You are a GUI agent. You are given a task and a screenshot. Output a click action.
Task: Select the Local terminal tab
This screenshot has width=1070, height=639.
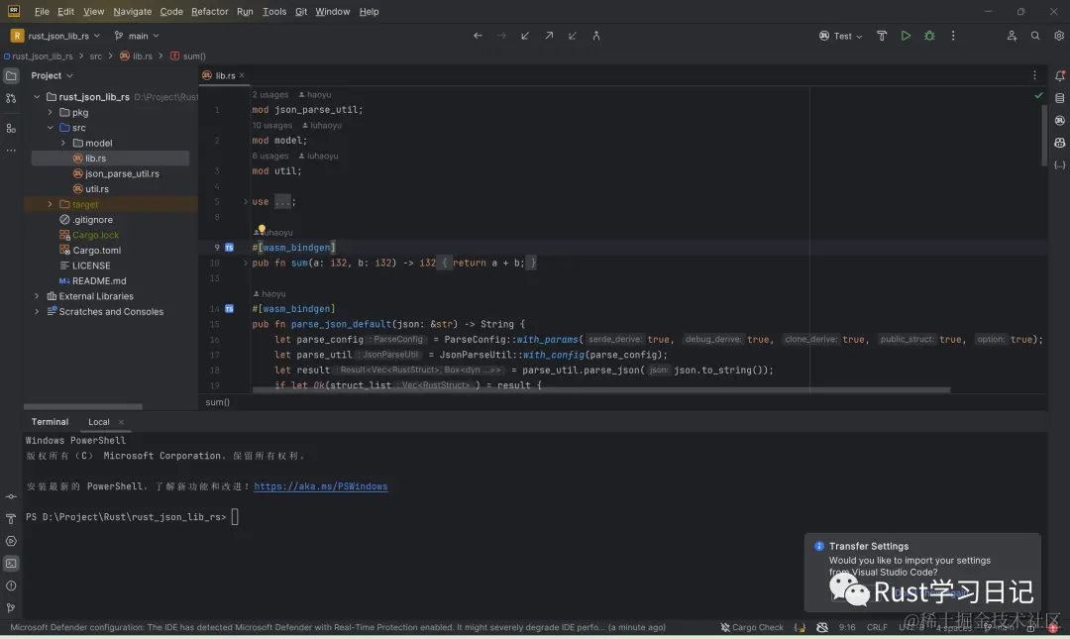coord(99,422)
